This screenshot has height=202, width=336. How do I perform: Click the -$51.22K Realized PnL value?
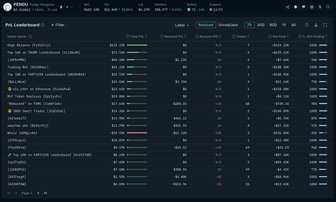pyautogui.click(x=179, y=133)
